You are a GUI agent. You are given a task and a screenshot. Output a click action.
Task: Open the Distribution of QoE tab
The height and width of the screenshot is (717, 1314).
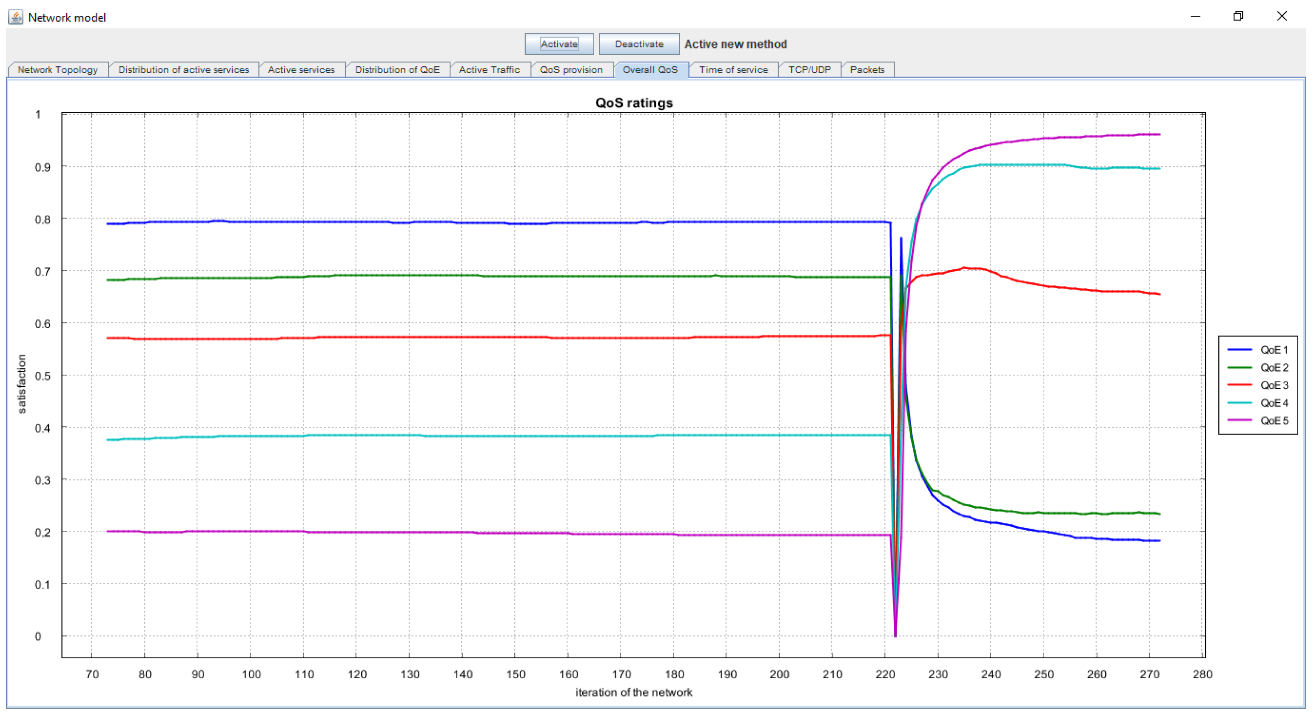[x=397, y=70]
